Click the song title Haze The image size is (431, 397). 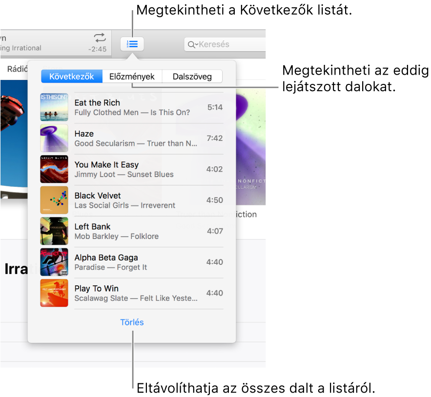pyautogui.click(x=84, y=134)
